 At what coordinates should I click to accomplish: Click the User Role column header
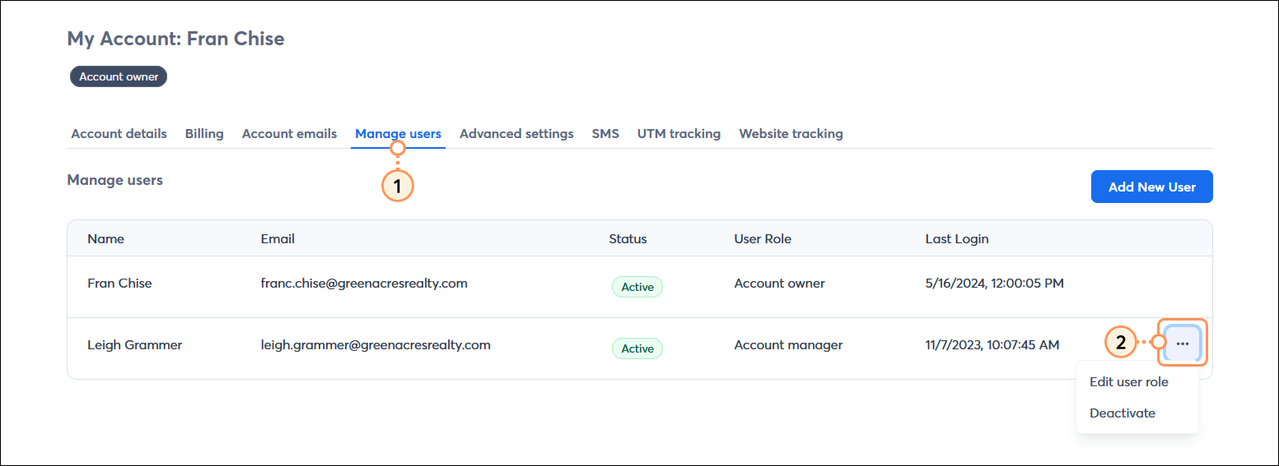coord(763,239)
